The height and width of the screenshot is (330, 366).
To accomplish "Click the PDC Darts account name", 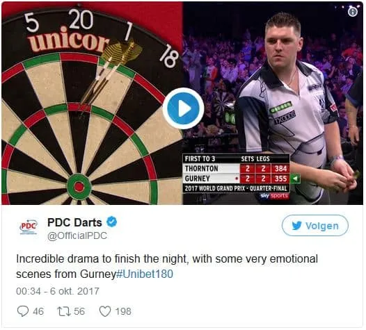I will [x=74, y=222].
